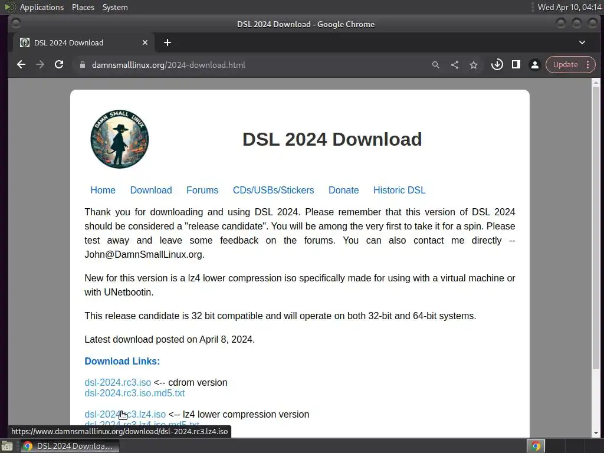Viewport: 604px width, 453px height.
Task: Click the page vertical scrollbar
Action: point(596,227)
